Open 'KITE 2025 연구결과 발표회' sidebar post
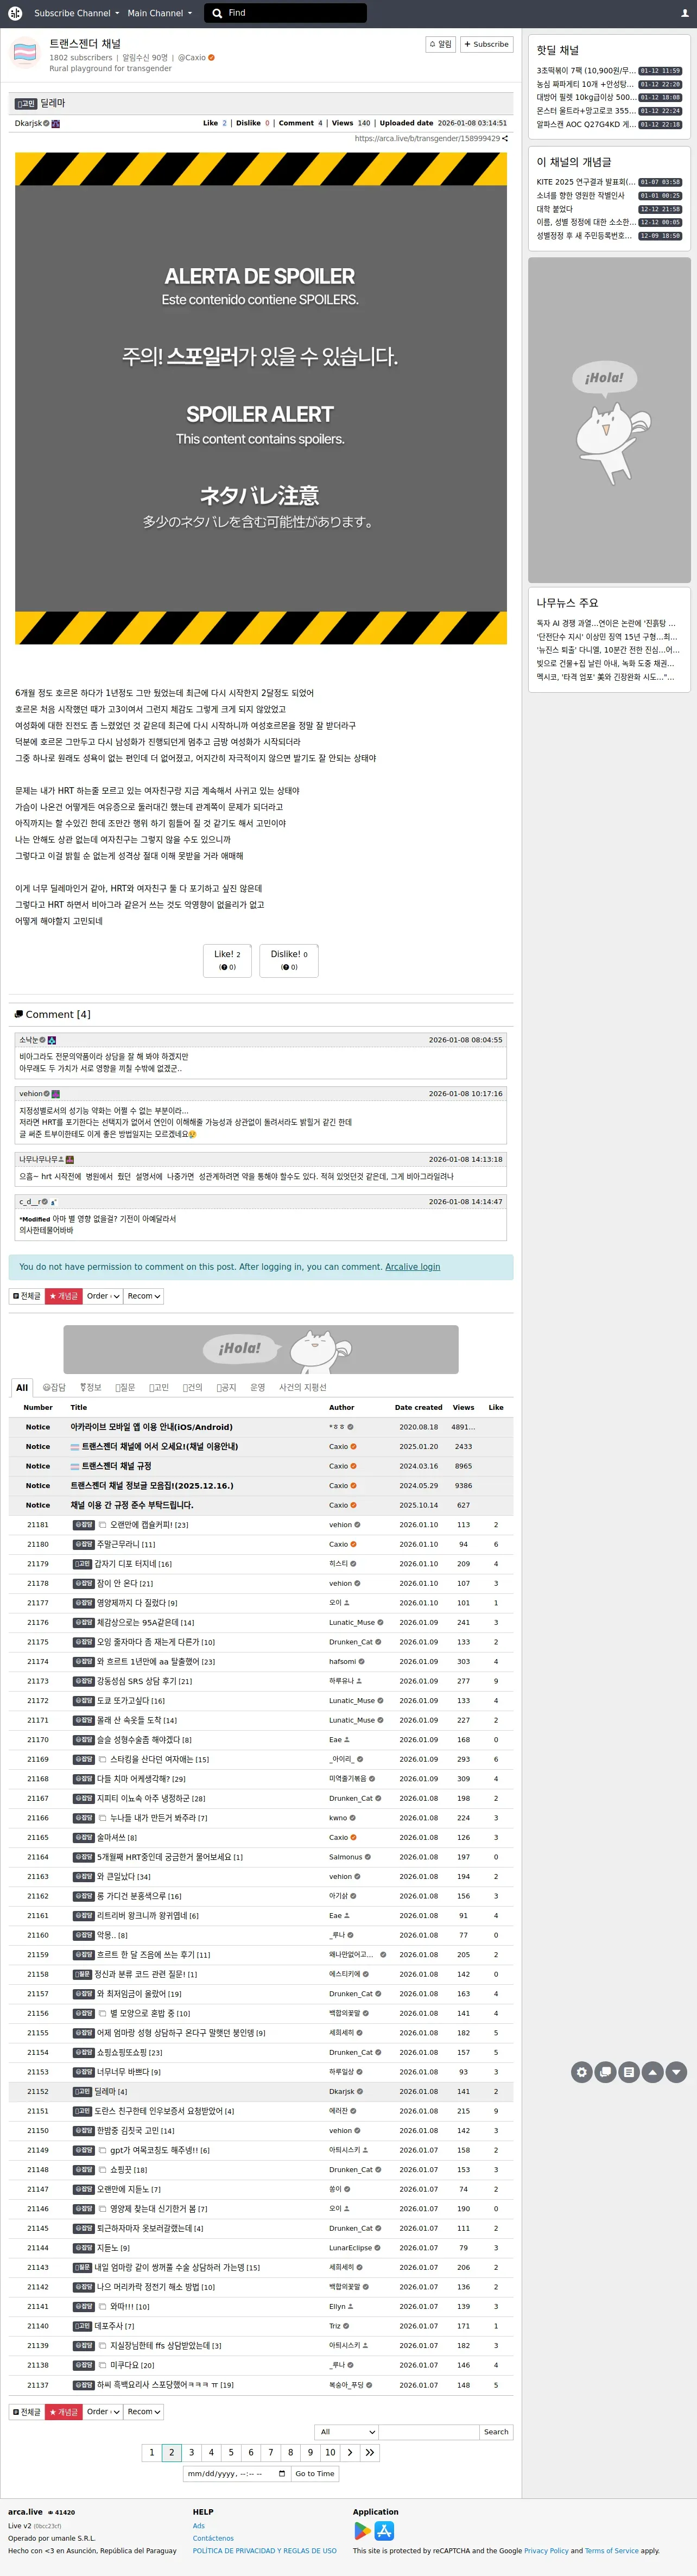Screen dimensions: 697x2576 pos(585,182)
